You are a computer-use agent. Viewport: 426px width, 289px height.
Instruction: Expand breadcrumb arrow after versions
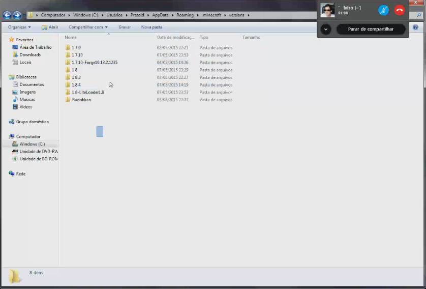pos(248,15)
